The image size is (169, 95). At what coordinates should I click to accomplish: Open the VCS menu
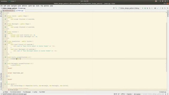pos(42,6)
